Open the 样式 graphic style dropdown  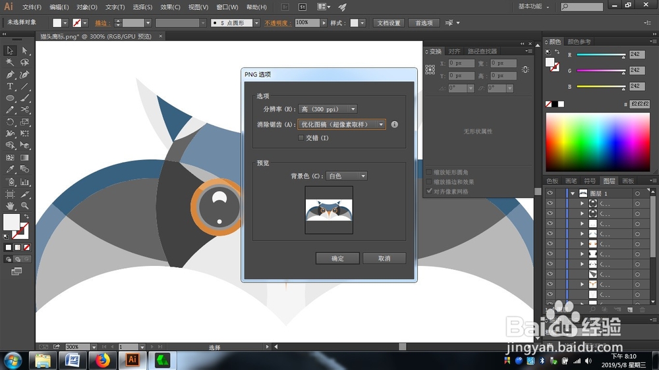tap(362, 23)
